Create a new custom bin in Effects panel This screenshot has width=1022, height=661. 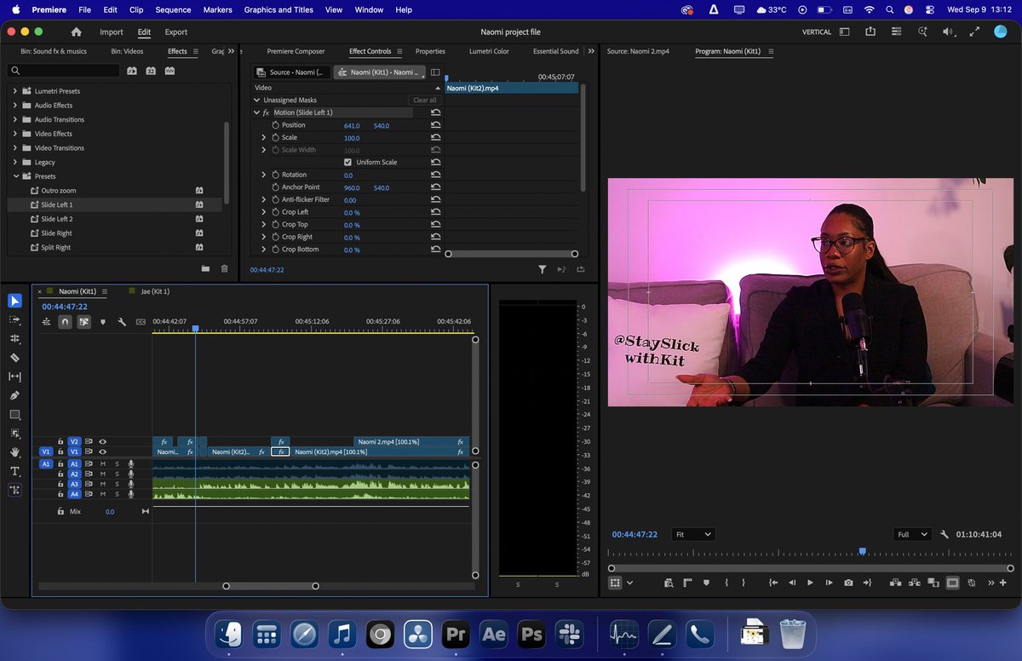[x=205, y=268]
